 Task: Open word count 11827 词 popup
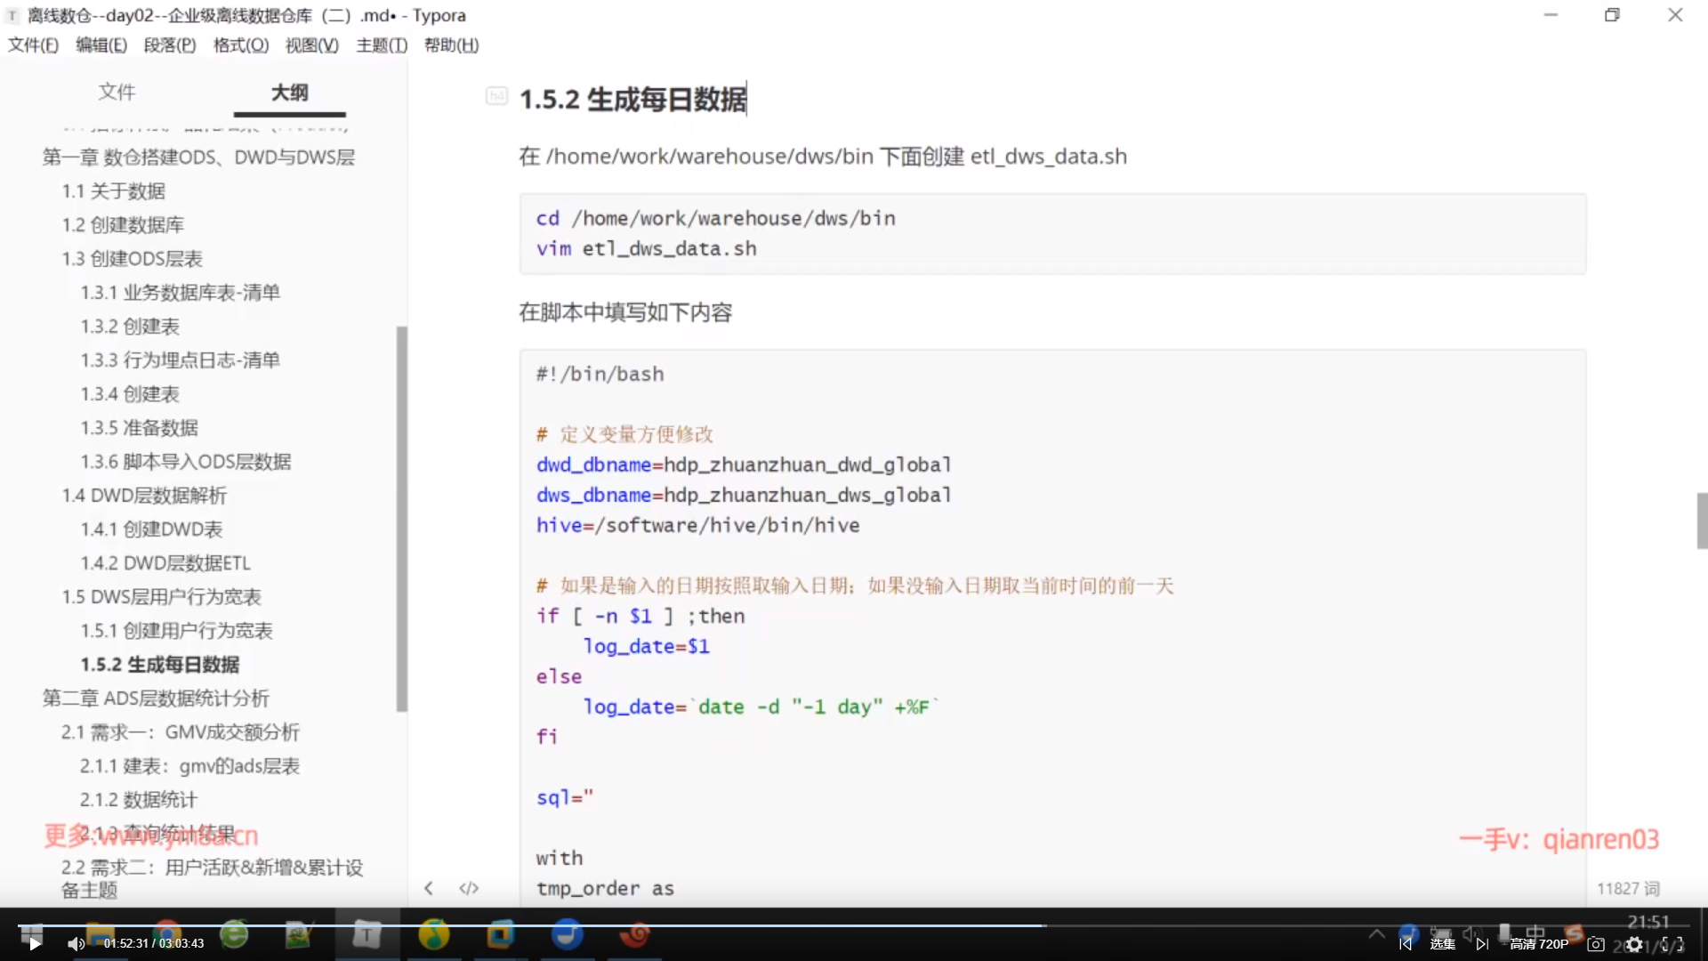(1628, 888)
